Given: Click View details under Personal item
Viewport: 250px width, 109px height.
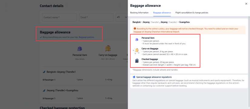Looking at the screenshot, I should (80, 59).
